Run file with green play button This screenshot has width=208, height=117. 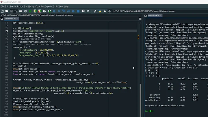30,11
